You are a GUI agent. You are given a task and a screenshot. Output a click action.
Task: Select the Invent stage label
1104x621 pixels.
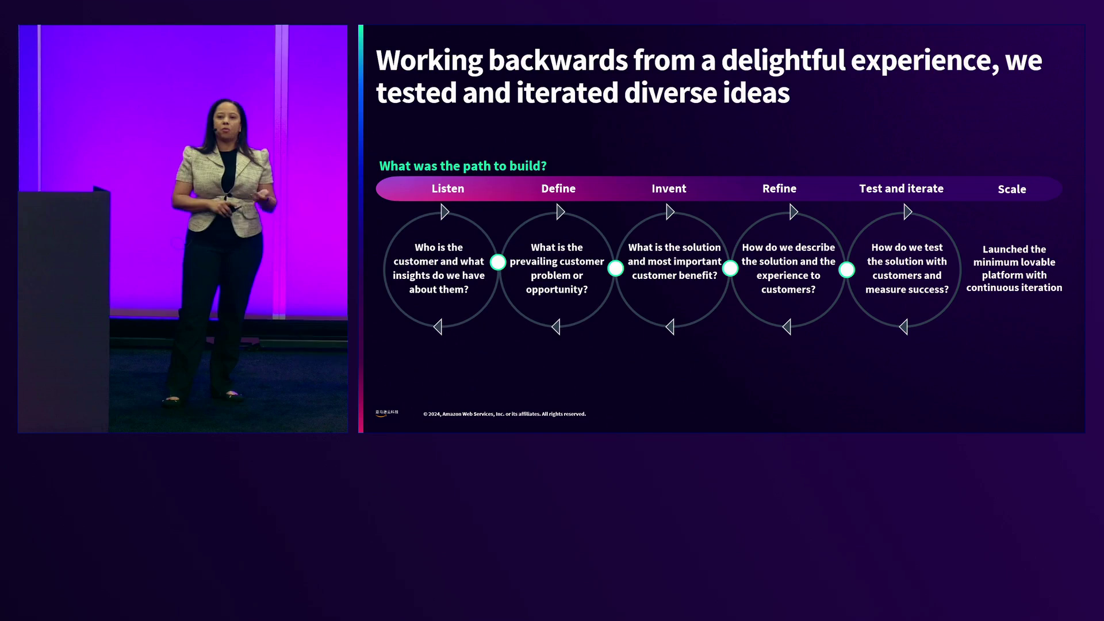[668, 189]
